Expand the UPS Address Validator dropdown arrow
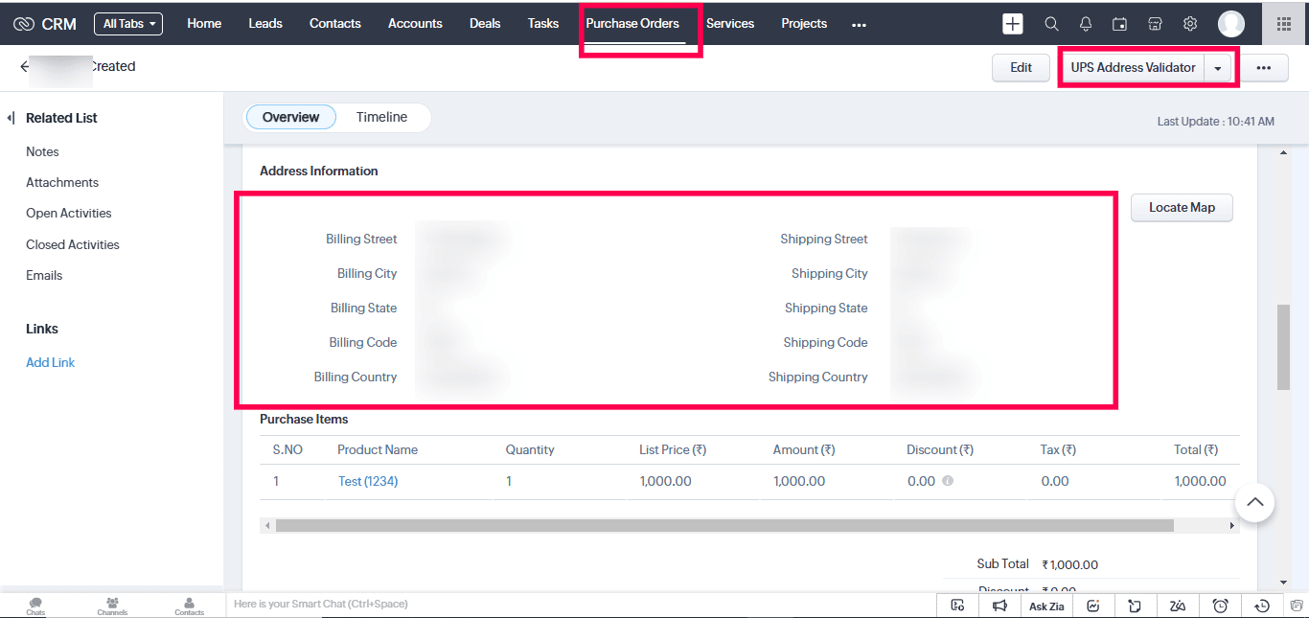Image resolution: width=1309 pixels, height=618 pixels. (1217, 68)
